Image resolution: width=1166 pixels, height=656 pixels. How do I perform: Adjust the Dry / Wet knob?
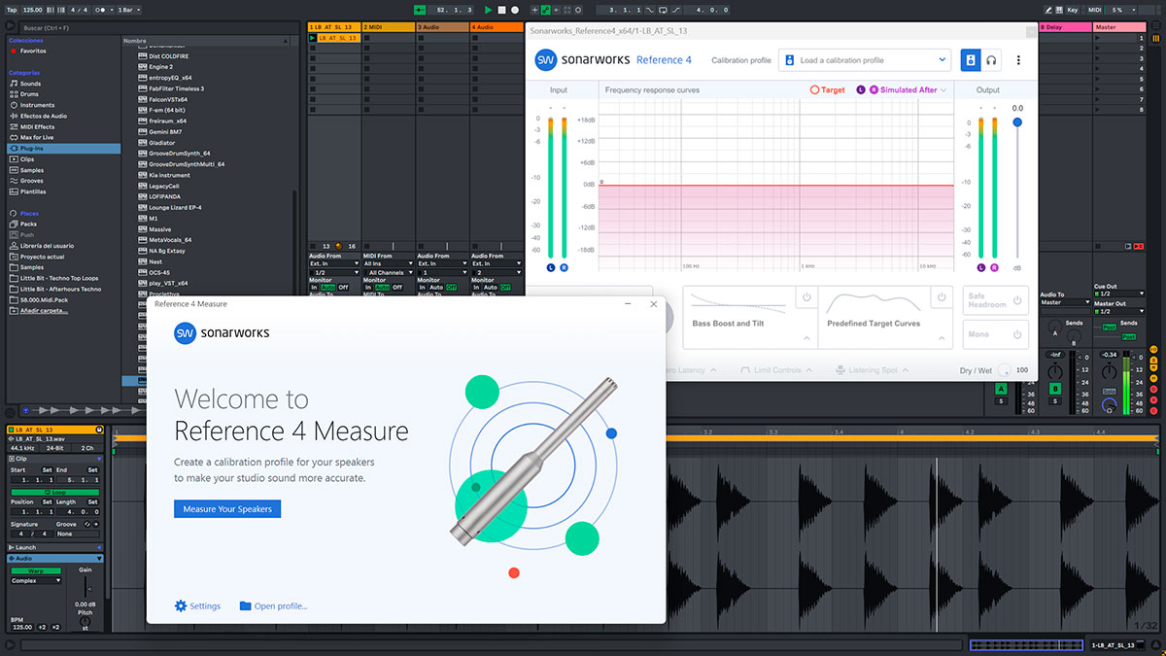1004,370
